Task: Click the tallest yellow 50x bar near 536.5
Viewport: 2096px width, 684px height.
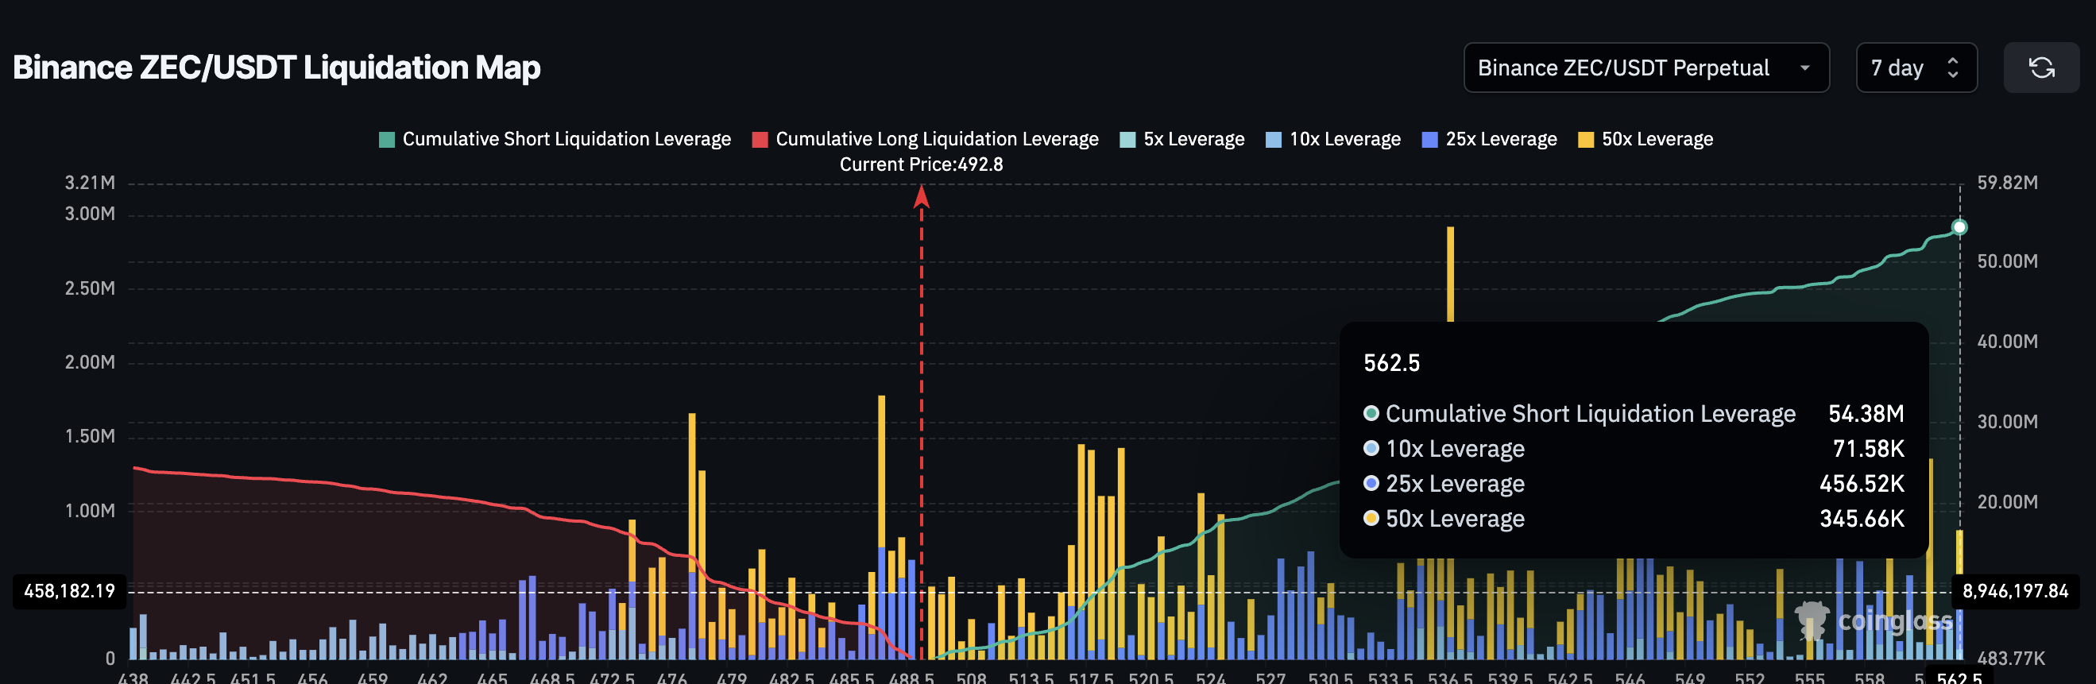Action: tap(1450, 273)
